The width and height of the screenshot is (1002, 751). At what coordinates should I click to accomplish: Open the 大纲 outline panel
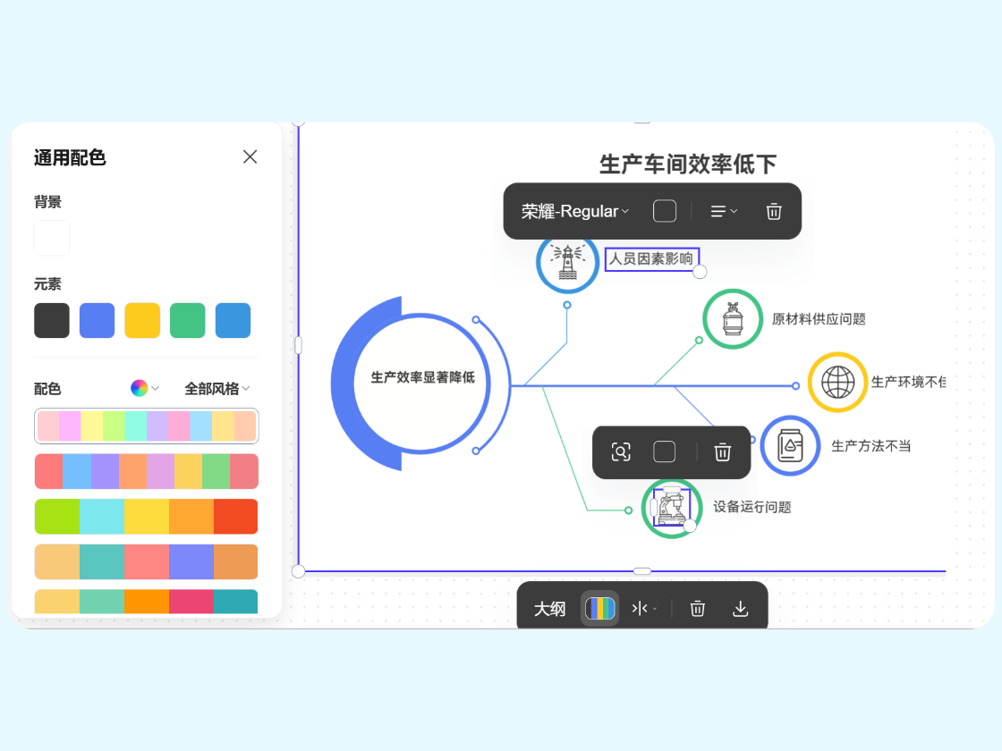(x=549, y=608)
